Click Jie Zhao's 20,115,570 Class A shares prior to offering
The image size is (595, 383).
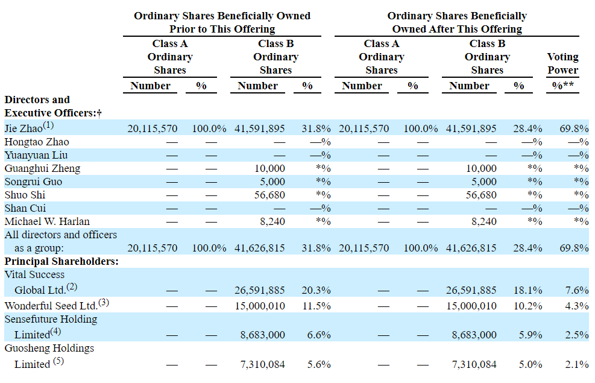[x=152, y=128]
